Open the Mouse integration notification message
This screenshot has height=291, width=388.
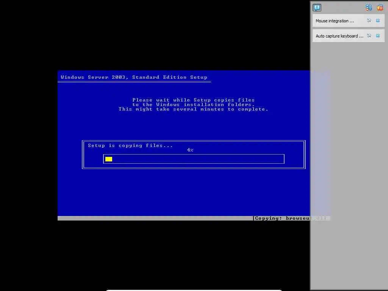point(335,21)
